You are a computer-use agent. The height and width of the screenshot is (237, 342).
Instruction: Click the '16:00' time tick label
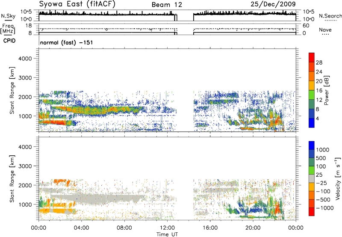[210, 228]
